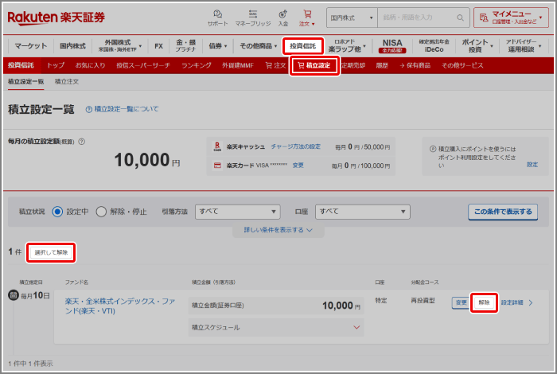The height and width of the screenshot is (374, 557).
Task: Open the ロボアド 楽ラップ他 menu
Action: point(347,45)
